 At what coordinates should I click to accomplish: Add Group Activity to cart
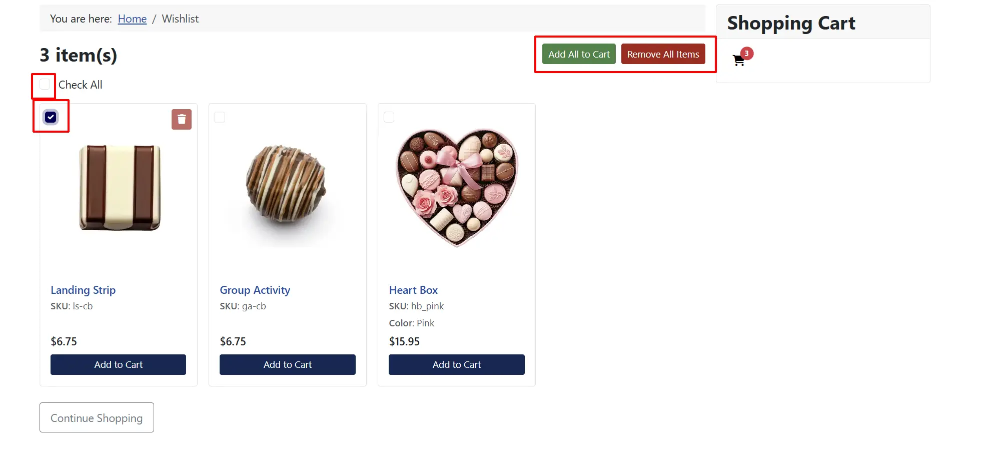pyautogui.click(x=288, y=364)
